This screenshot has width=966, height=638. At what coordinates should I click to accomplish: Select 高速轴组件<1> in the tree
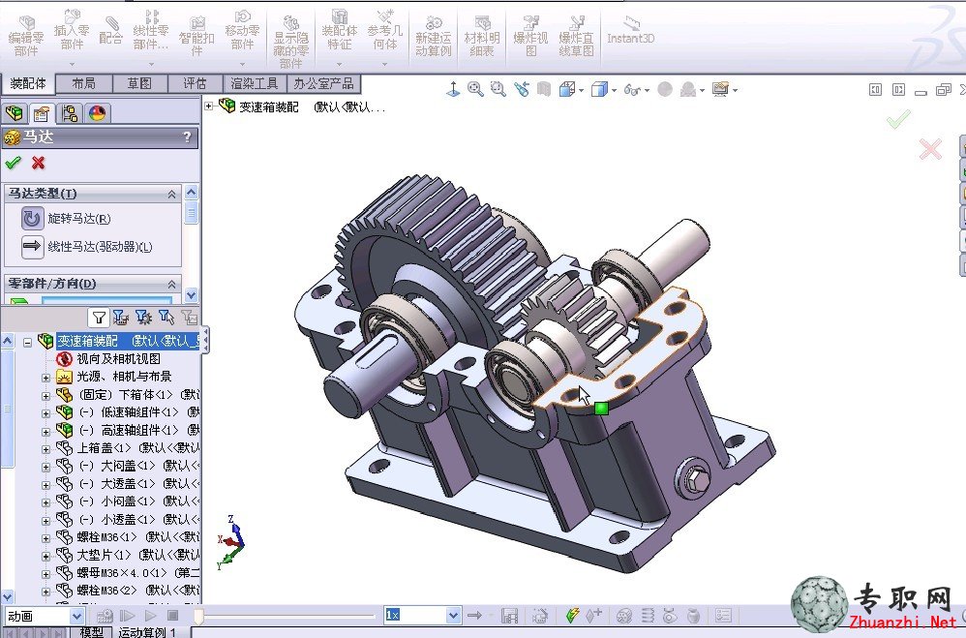(129, 430)
